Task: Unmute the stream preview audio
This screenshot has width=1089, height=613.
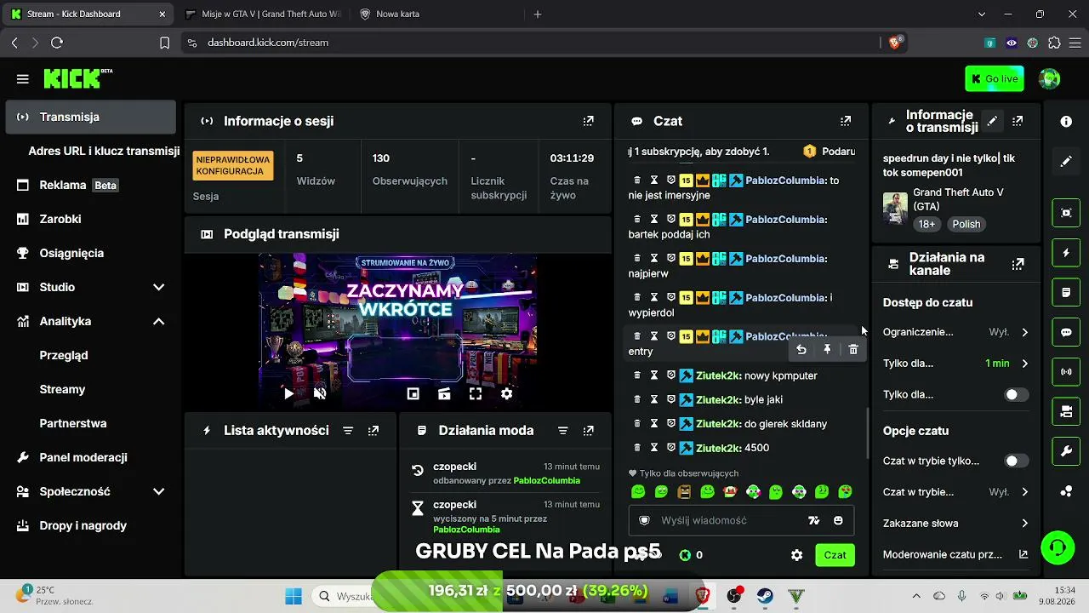Action: pos(320,393)
